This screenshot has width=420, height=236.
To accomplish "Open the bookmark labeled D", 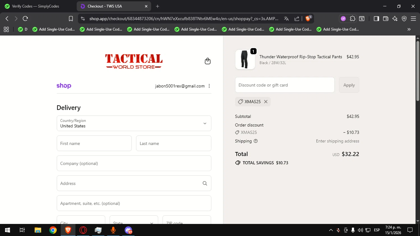I will [23, 29].
